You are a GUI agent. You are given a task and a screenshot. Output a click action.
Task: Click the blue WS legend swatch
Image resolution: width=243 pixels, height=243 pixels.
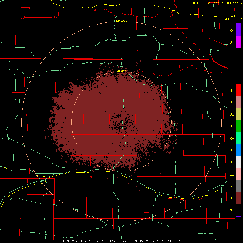pyautogui.click(x=238, y=150)
